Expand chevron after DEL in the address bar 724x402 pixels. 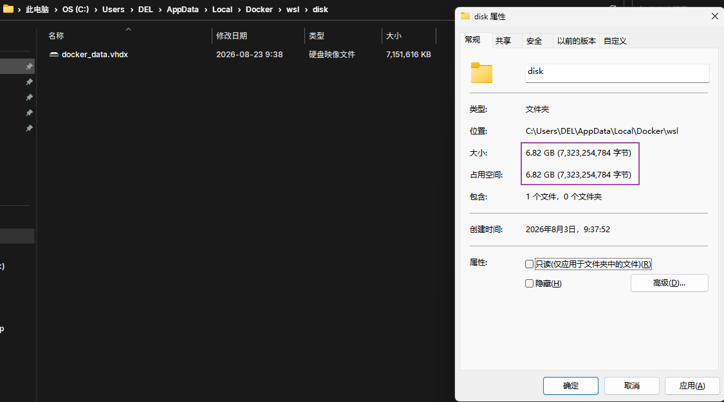(x=160, y=9)
